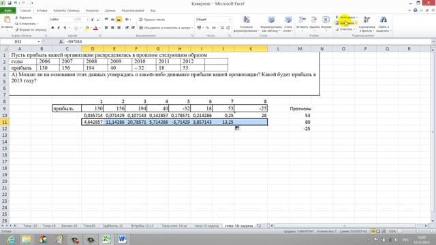Toggle Wrap Text (Перенос текста)
Viewport: 436px width, 245px height.
(x=152, y=20)
